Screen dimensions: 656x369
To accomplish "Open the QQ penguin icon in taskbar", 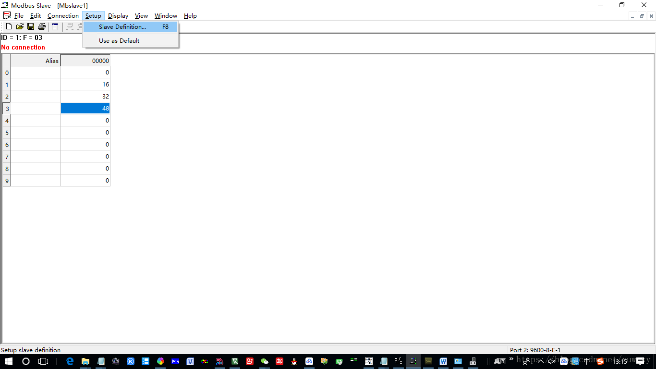I will click(x=294, y=361).
